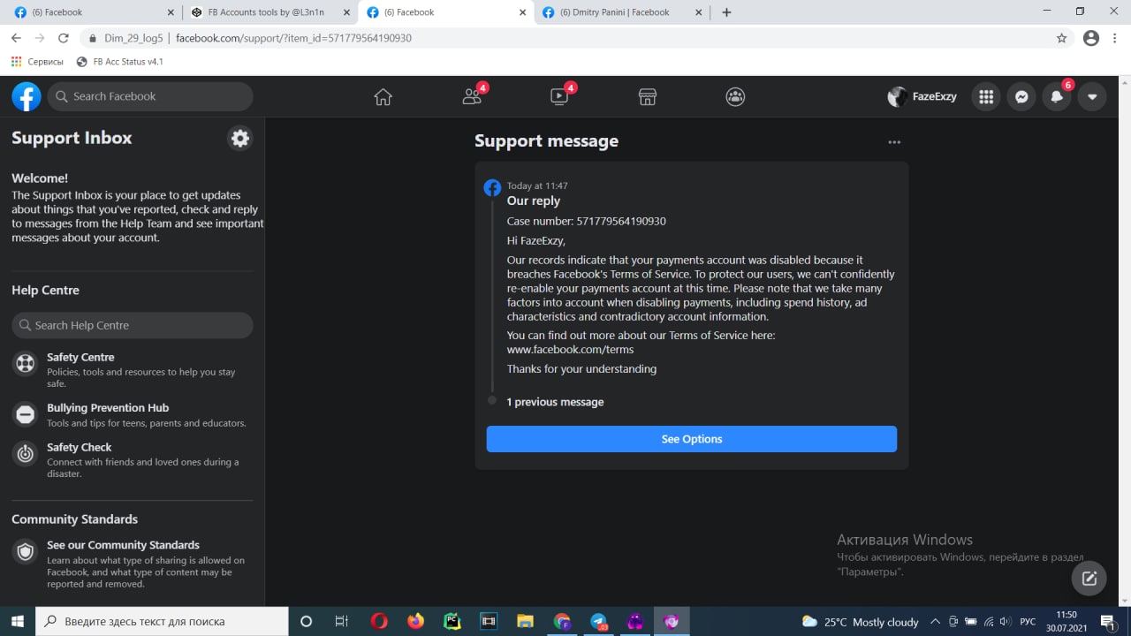Open the Friends icon with badge
This screenshot has height=636, width=1131.
click(473, 97)
